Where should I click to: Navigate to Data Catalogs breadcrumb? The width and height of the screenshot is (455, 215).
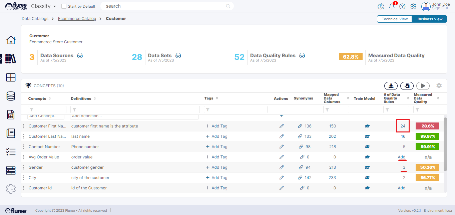35,19
